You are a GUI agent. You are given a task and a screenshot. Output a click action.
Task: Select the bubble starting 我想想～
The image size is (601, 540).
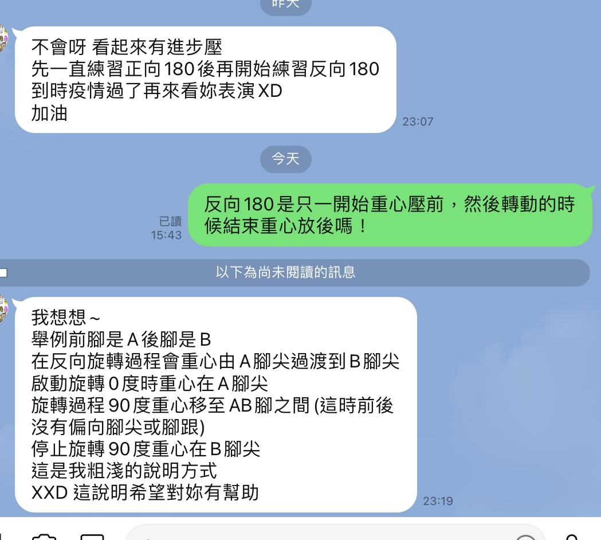(216, 405)
